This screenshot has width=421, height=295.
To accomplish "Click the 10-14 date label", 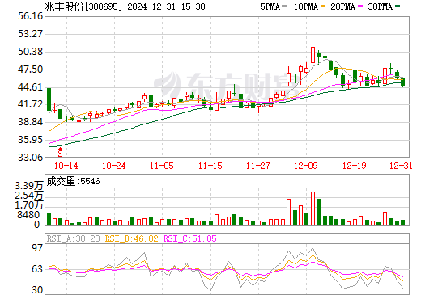I will pos(66,166).
